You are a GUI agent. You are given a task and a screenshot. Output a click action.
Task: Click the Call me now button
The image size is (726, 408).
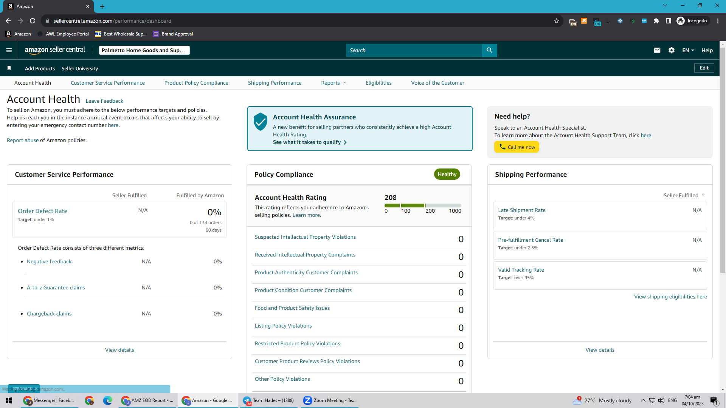click(x=517, y=147)
